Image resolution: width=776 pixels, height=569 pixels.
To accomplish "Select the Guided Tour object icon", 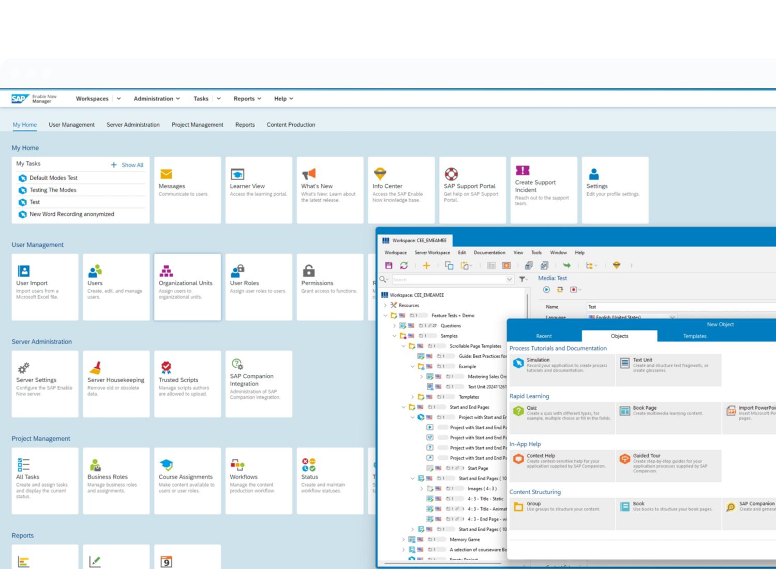I will (625, 459).
